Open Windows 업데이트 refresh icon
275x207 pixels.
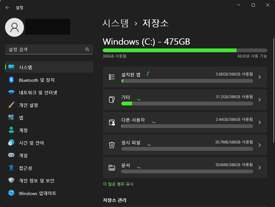pyautogui.click(x=11, y=193)
